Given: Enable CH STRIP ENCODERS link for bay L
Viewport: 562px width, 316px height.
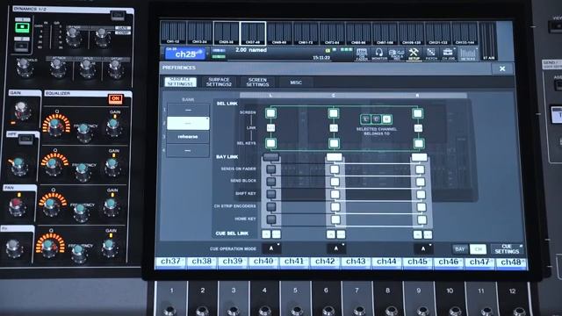Looking at the screenshot, I should [x=271, y=207].
